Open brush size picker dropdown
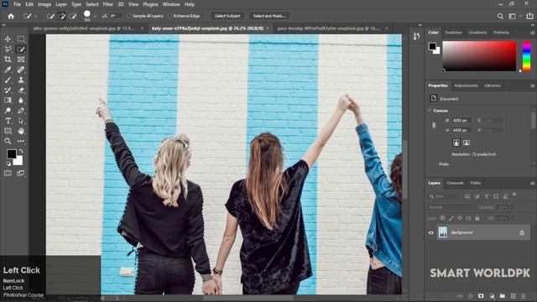The width and height of the screenshot is (537, 302). click(x=95, y=16)
